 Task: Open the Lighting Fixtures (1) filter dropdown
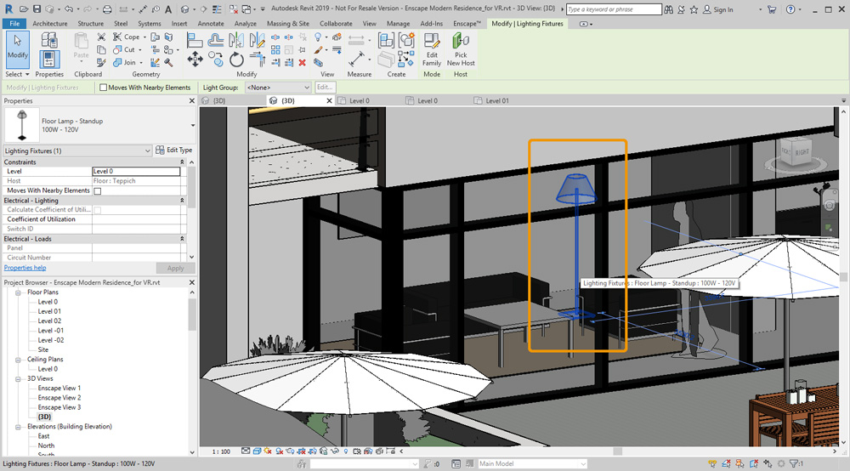tap(77, 150)
